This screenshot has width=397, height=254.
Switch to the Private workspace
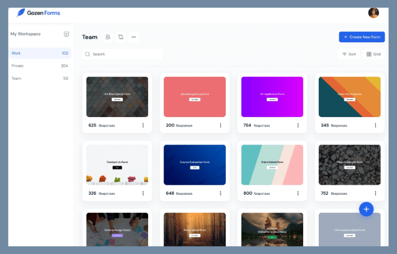40,66
